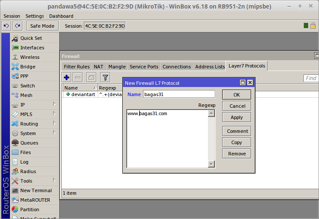This screenshot has width=319, height=219.
Task: Open Partition in sidebar
Action: click(x=35, y=209)
